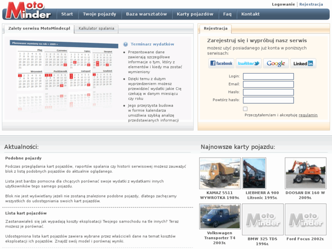The image size is (332, 249).
Task: Open the Faq page
Action: [x=227, y=14]
